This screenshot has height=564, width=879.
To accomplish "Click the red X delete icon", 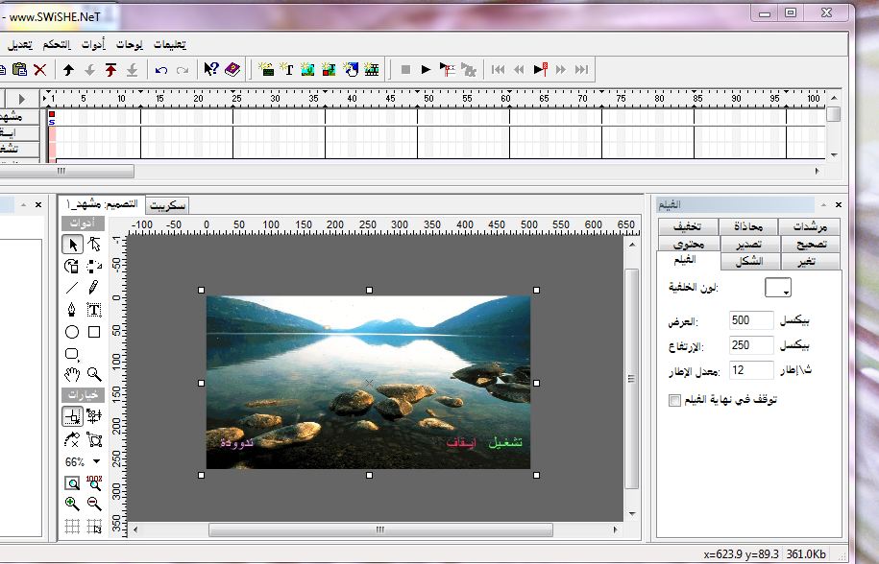I will pyautogui.click(x=39, y=69).
